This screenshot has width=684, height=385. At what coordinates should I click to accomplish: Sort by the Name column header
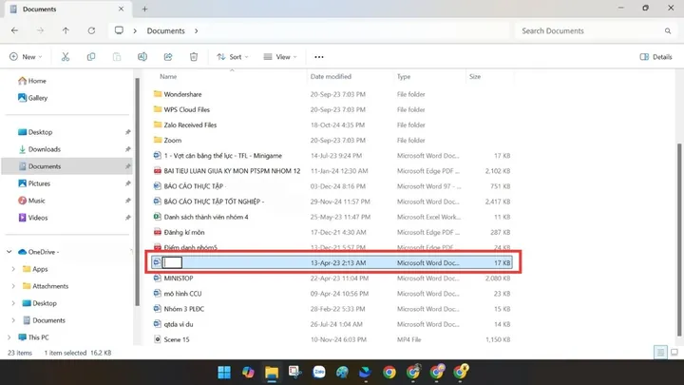pyautogui.click(x=168, y=76)
